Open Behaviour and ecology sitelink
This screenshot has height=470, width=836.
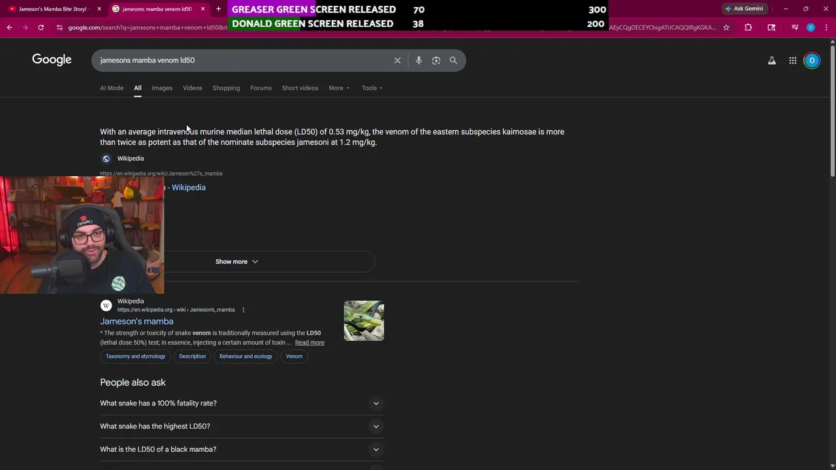pos(246,356)
